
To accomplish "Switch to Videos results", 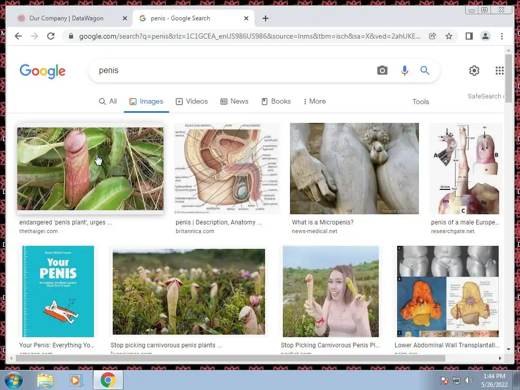I will pyautogui.click(x=191, y=102).
